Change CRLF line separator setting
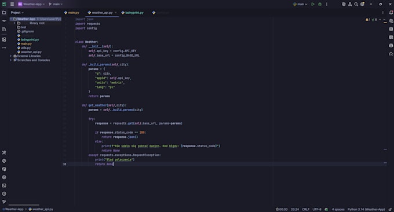The image size is (394, 212). (x=305, y=210)
